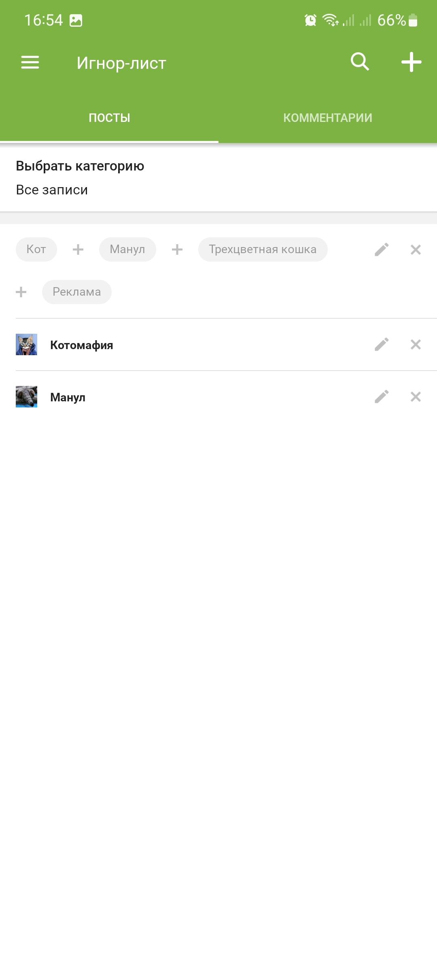437x972 pixels.
Task: Tap the Манул tag chip
Action: click(127, 249)
